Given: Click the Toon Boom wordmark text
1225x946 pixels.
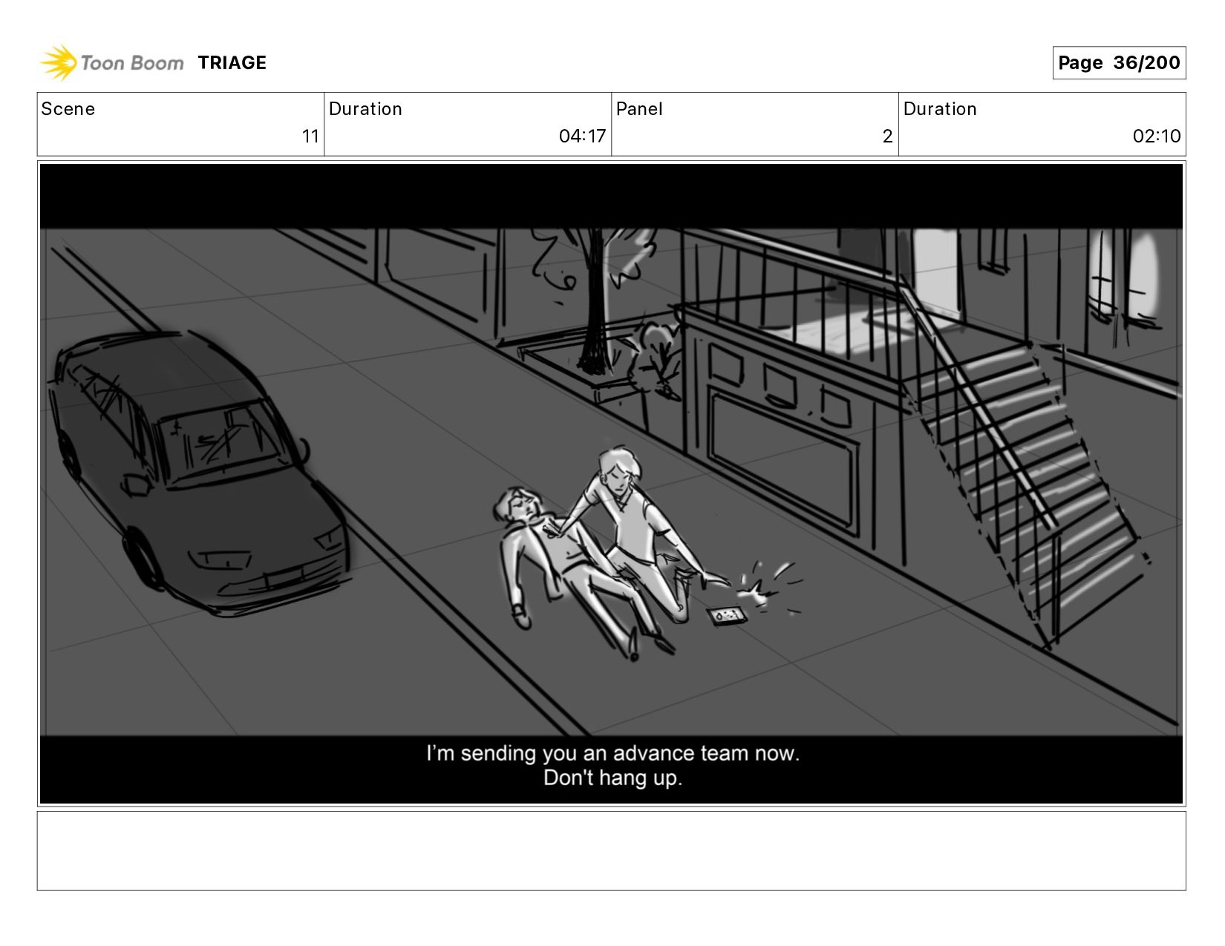Looking at the screenshot, I should 132,63.
